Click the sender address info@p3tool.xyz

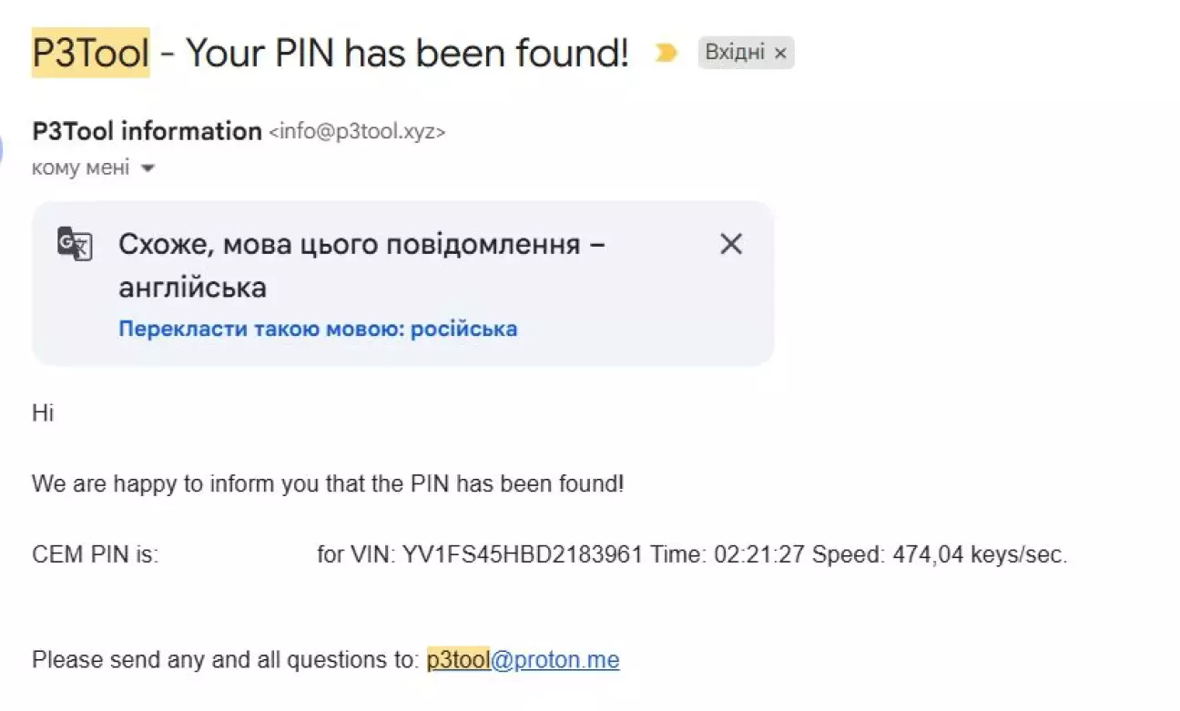357,132
